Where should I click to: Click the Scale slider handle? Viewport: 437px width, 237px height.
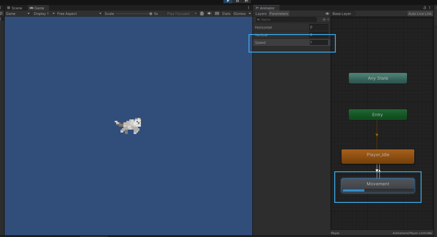pyautogui.click(x=151, y=14)
